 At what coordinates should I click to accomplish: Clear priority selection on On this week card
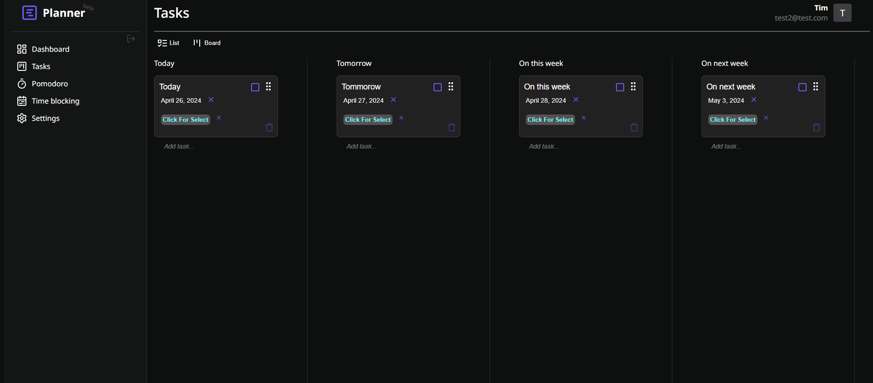[x=584, y=118]
